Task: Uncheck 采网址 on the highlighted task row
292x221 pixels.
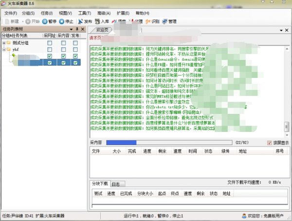Action: 50,63
